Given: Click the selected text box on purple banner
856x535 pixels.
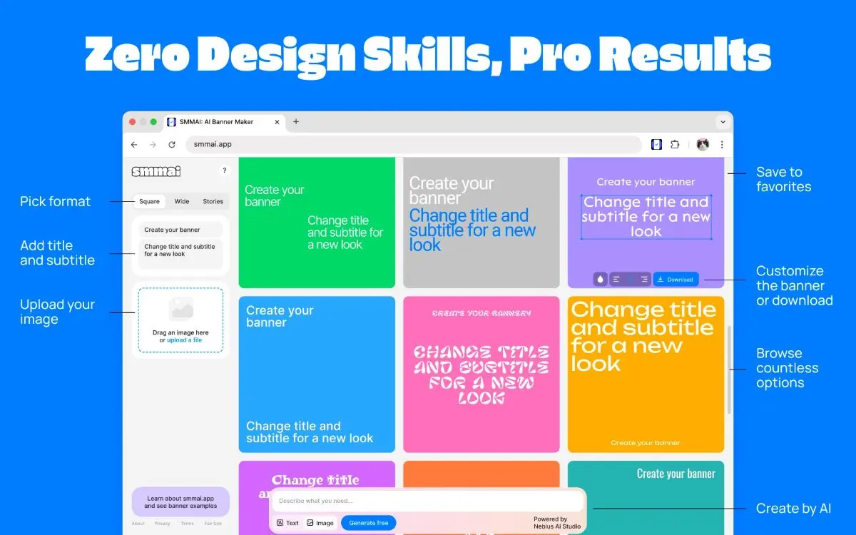Looking at the screenshot, I should 646,217.
